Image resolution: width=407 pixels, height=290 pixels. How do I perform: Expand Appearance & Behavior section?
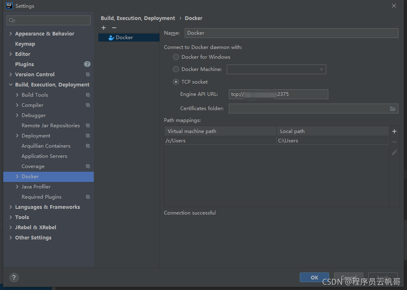point(11,33)
